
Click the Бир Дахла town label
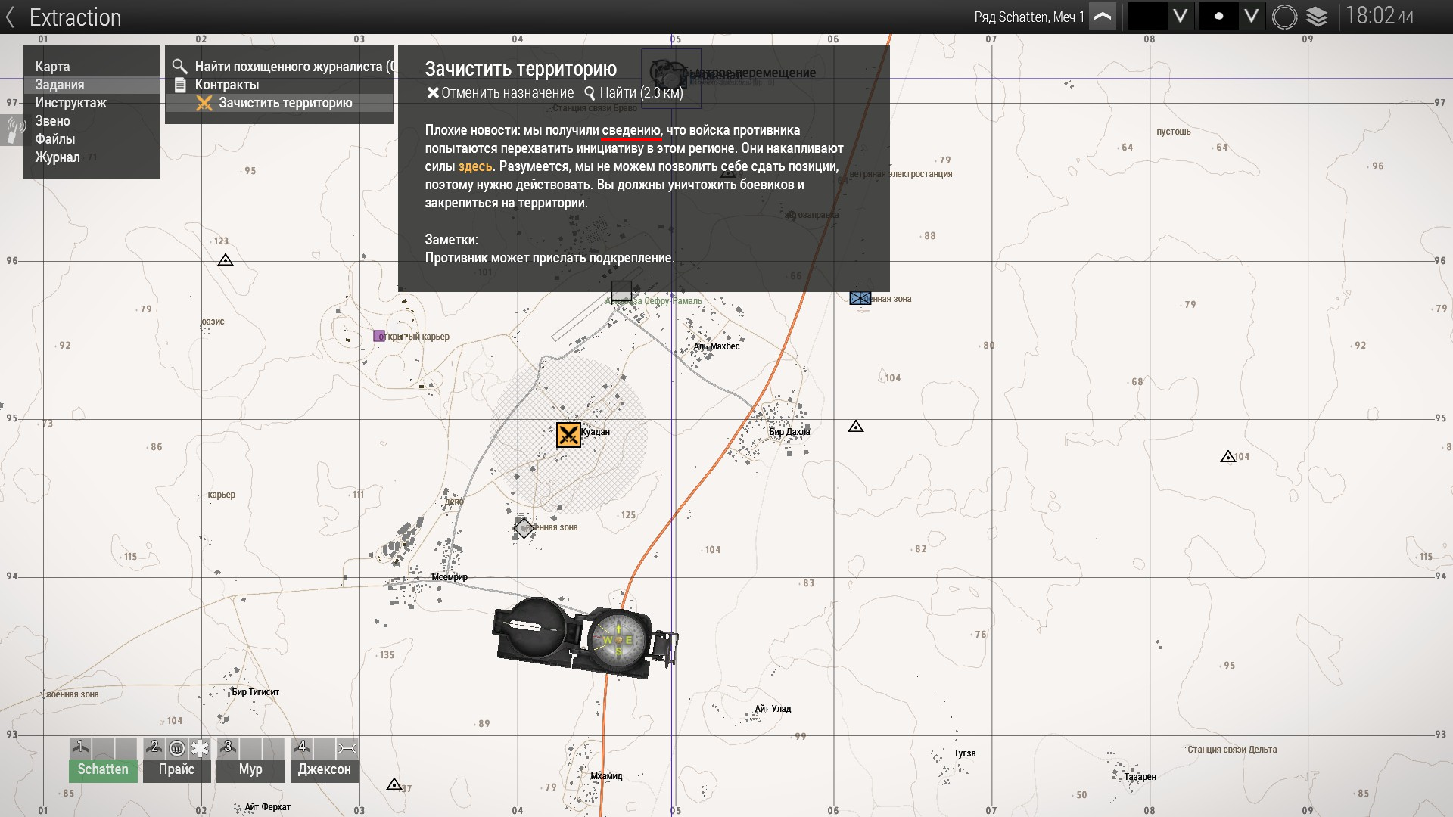click(789, 432)
